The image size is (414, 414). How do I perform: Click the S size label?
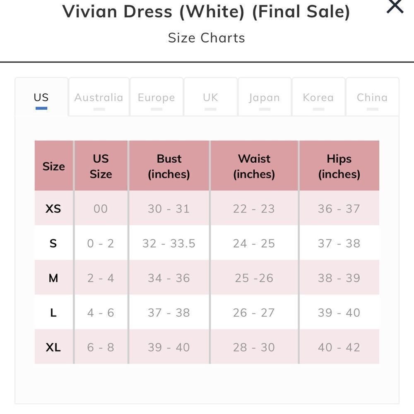[x=53, y=243]
